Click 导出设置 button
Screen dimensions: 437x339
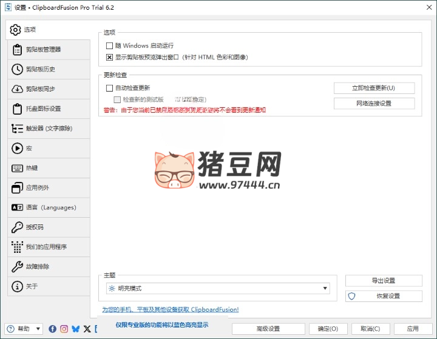(384, 281)
